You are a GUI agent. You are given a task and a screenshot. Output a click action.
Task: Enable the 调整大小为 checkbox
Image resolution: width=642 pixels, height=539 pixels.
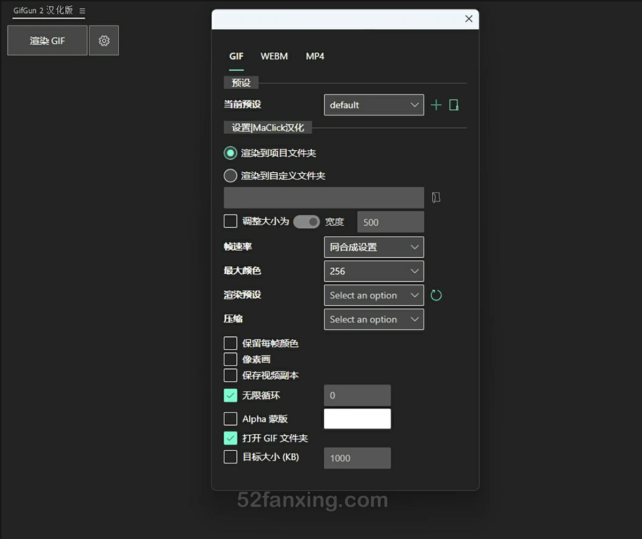[x=230, y=221]
